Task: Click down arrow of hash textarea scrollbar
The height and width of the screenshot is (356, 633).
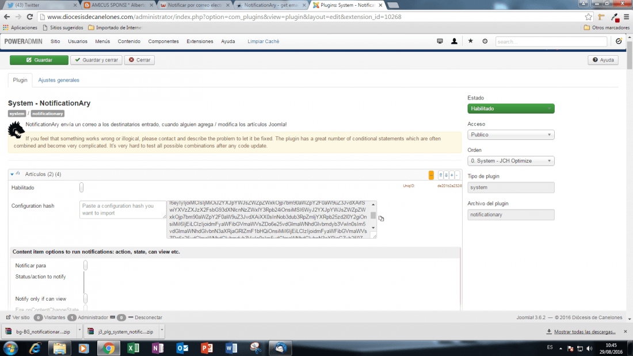Action: (373, 228)
